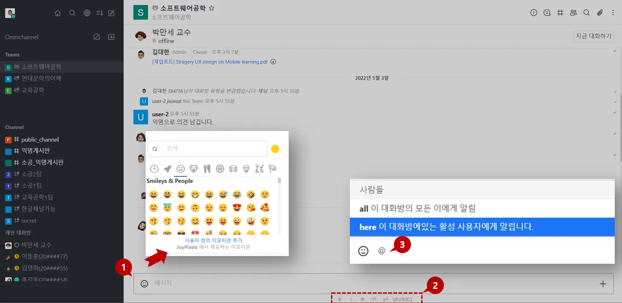Open emoji picker in message box

point(144,283)
